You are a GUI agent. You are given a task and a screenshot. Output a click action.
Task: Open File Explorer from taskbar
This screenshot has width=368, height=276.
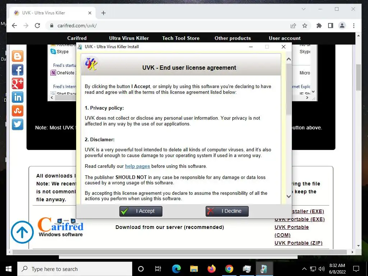point(194,269)
